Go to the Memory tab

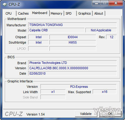[x=56, y=13]
